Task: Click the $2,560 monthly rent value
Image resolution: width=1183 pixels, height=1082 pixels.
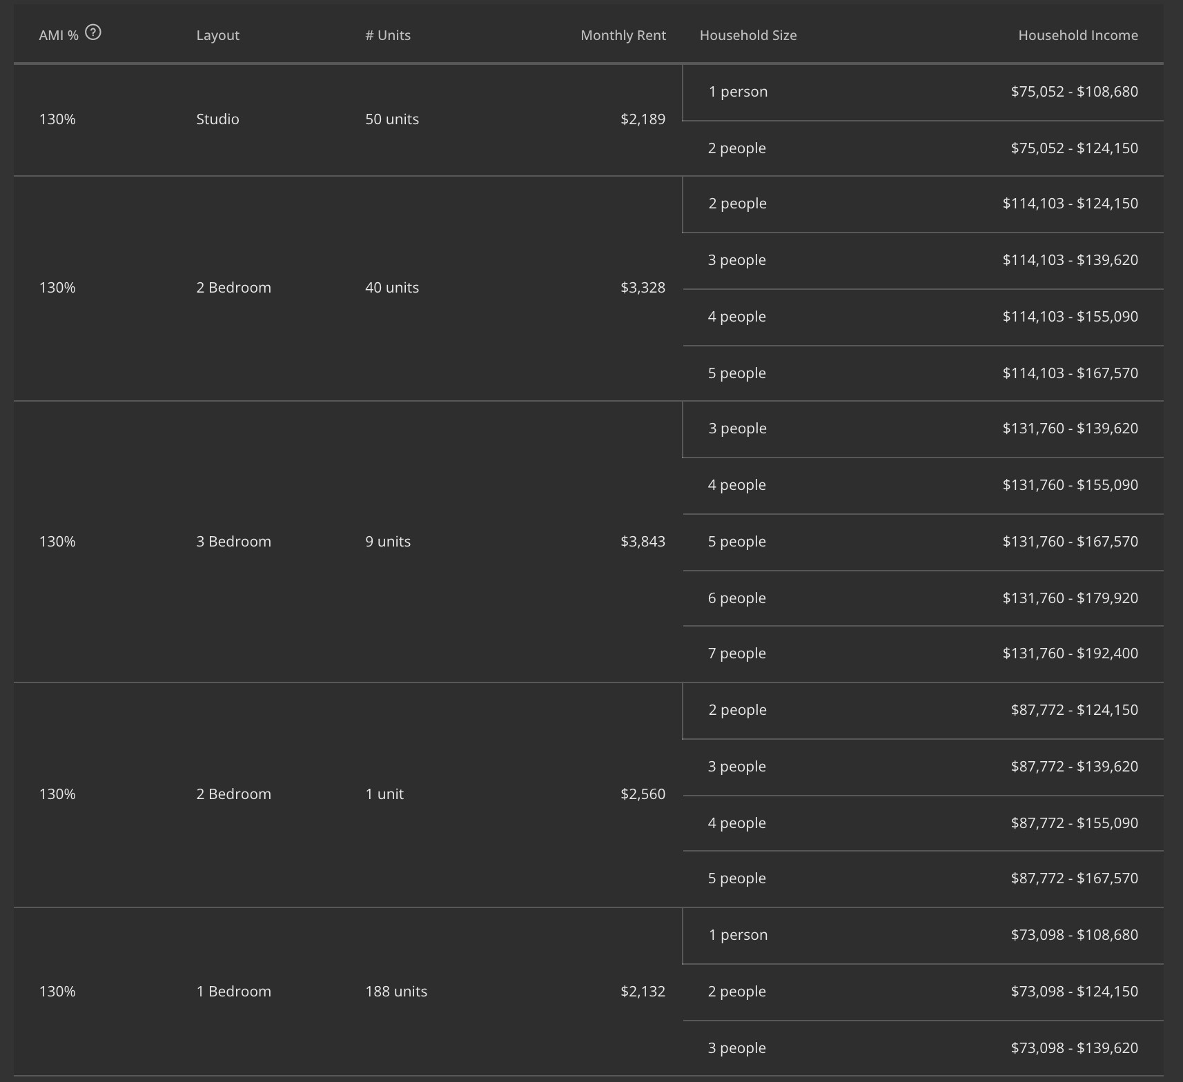Action: [643, 794]
